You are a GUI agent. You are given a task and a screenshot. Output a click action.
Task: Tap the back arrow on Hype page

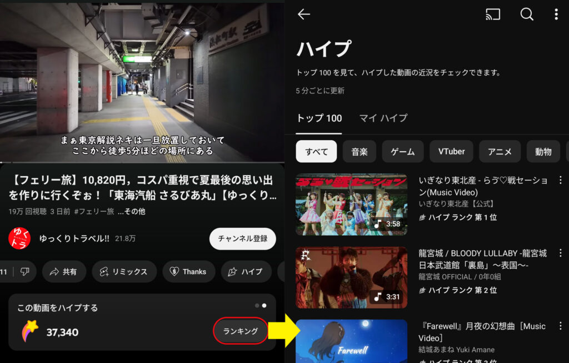click(x=304, y=15)
